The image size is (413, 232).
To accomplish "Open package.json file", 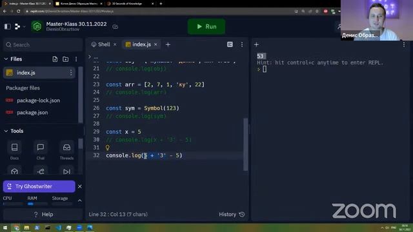I will [32, 113].
